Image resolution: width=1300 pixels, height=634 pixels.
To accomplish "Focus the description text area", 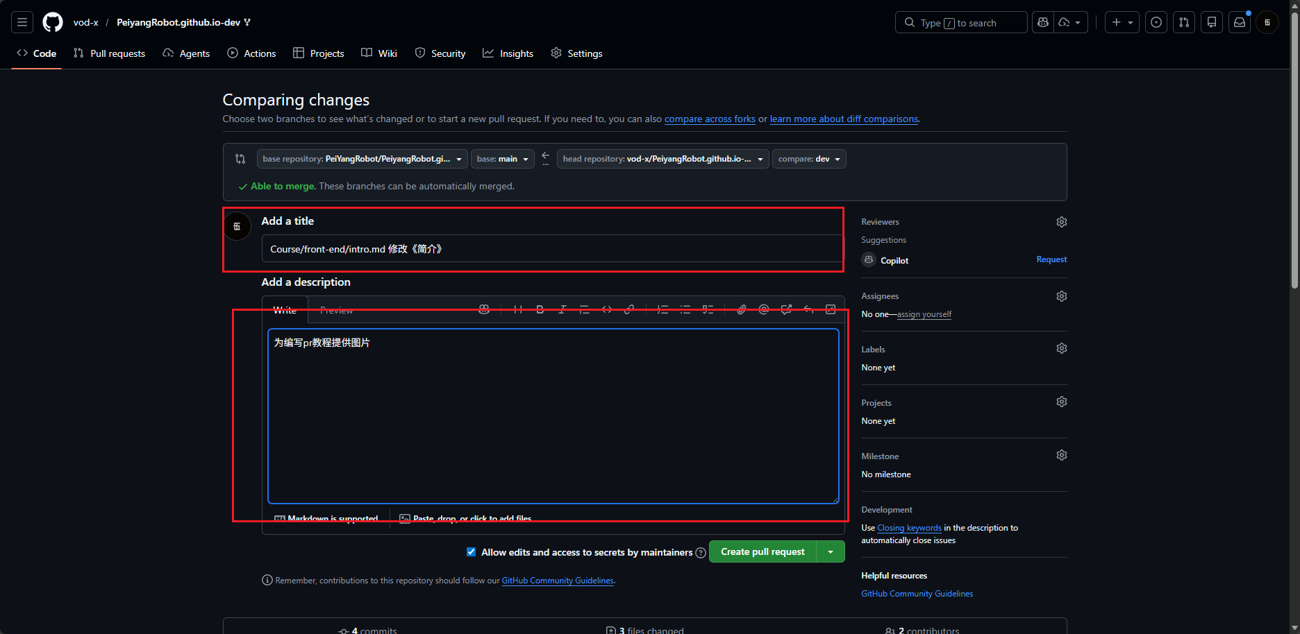I will [x=553, y=416].
